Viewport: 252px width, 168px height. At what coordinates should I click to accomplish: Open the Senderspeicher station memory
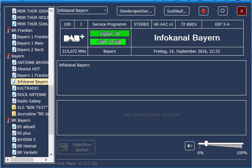tap(136, 11)
